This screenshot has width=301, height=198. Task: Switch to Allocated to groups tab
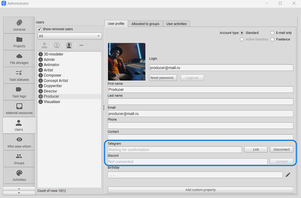pos(145,24)
